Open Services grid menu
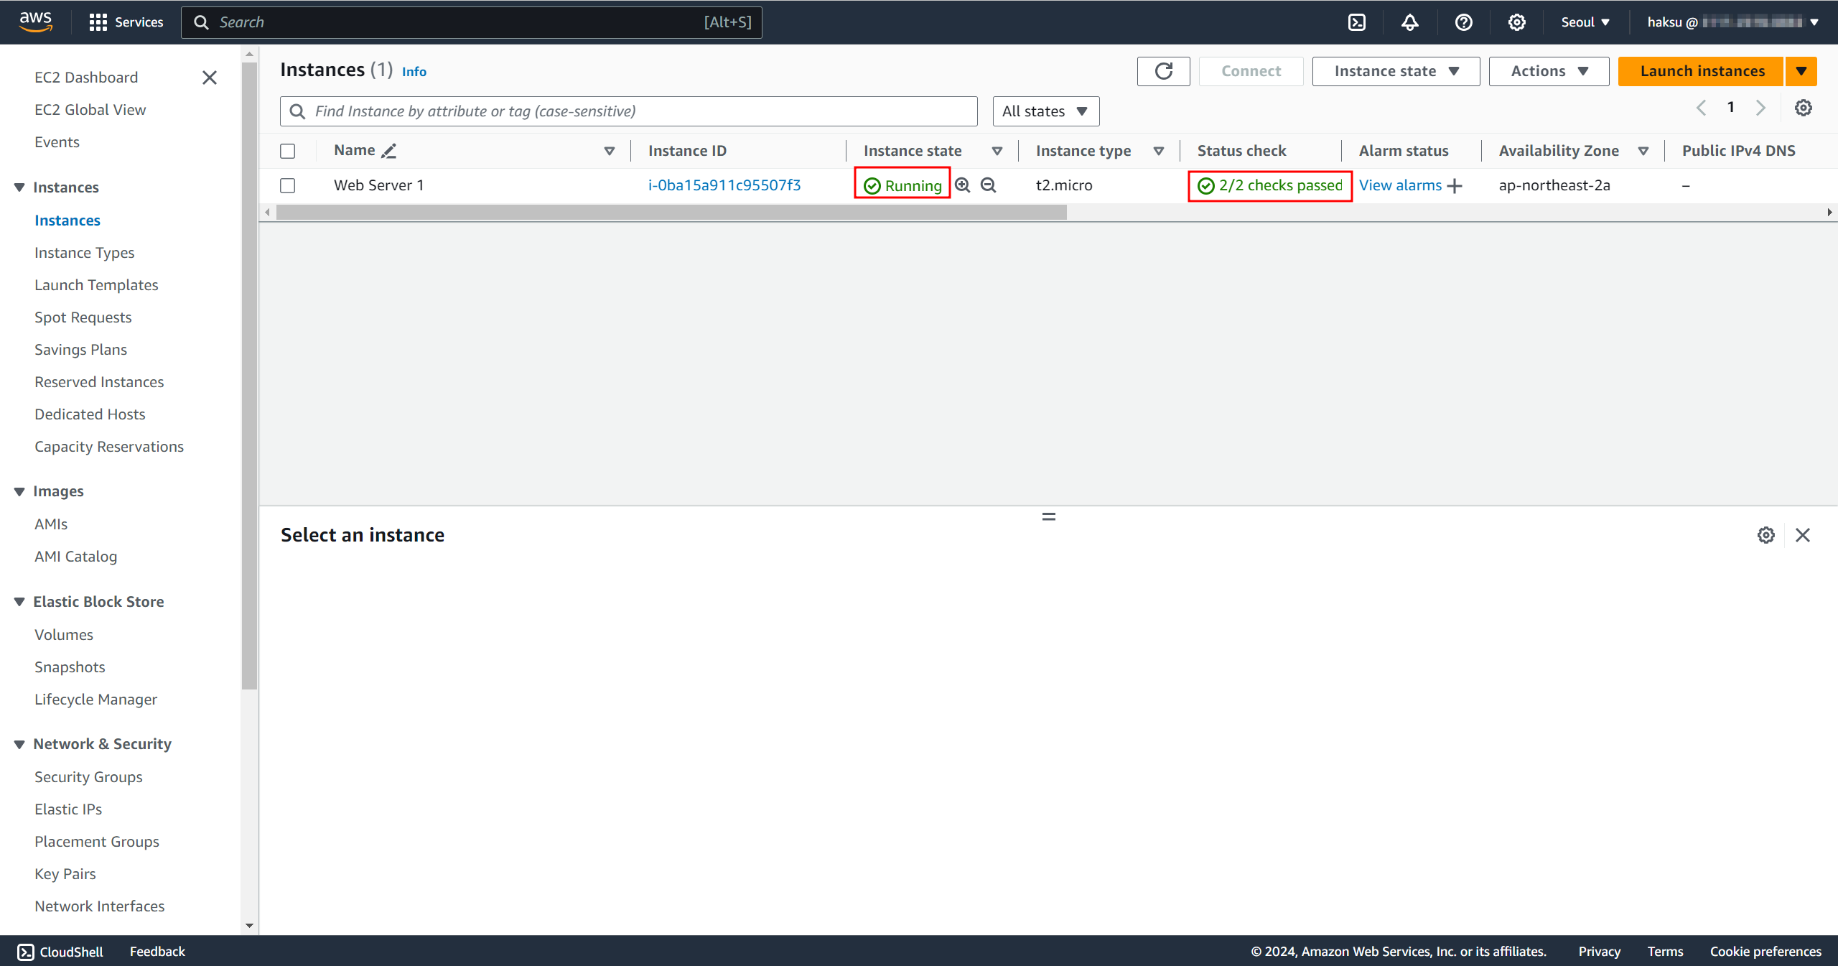Viewport: 1838px width, 966px height. pos(98,22)
